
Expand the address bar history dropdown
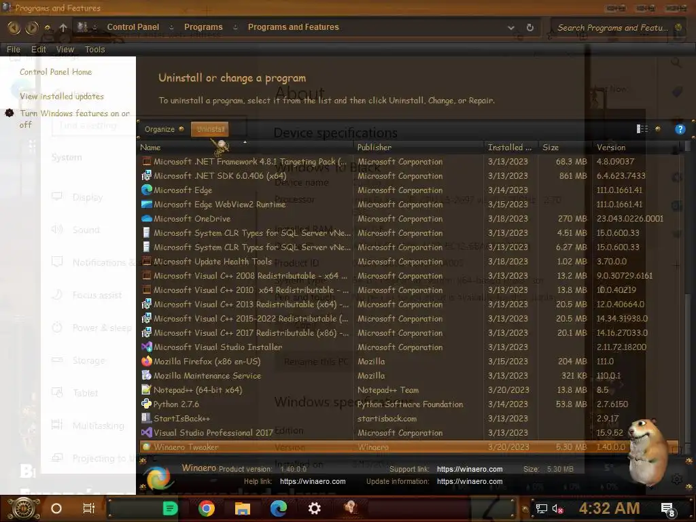(x=511, y=27)
